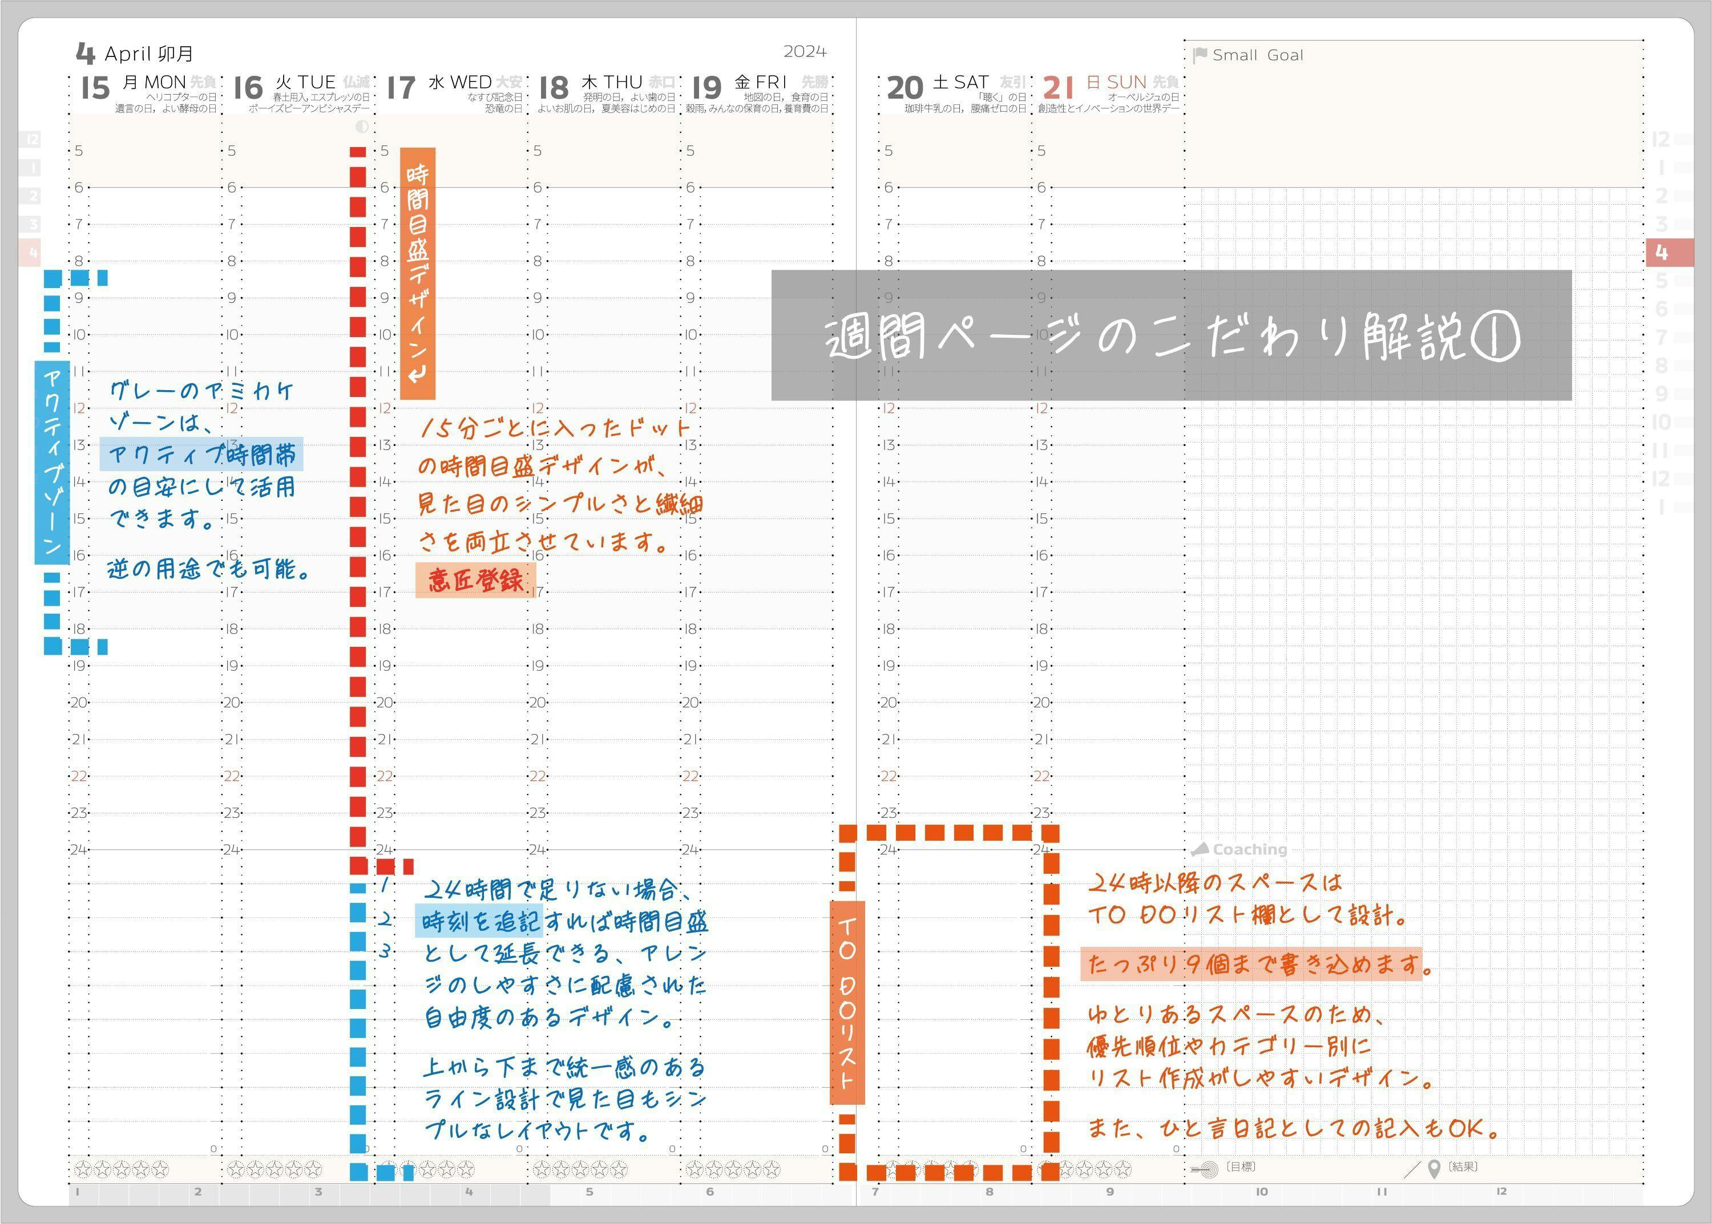This screenshot has height=1224, width=1712.
Task: Click the 2024 year text at top
Action: point(805,51)
